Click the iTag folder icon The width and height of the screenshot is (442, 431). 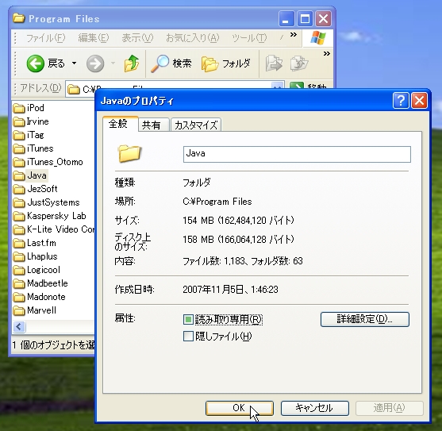tap(19, 135)
